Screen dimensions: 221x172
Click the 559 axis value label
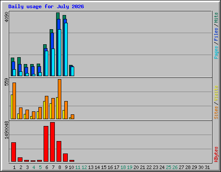[6, 82]
